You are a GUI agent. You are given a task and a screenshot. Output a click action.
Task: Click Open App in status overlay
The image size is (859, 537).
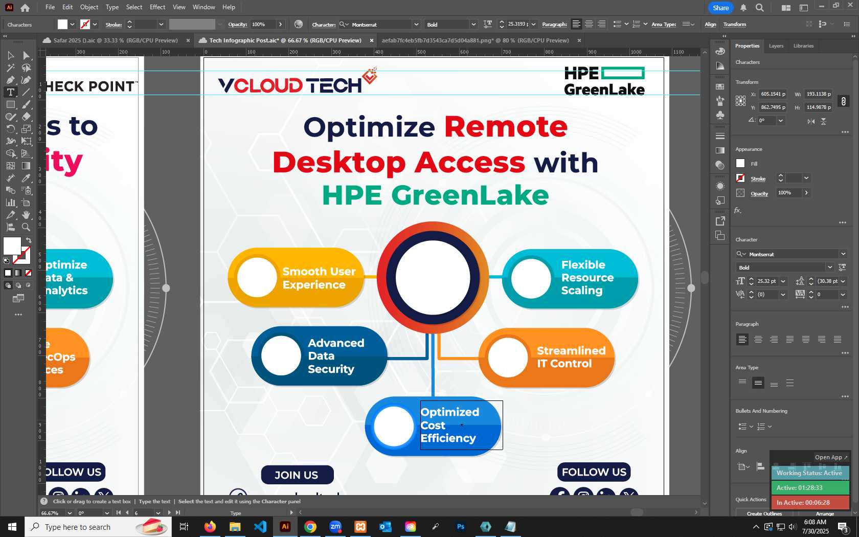[830, 457]
